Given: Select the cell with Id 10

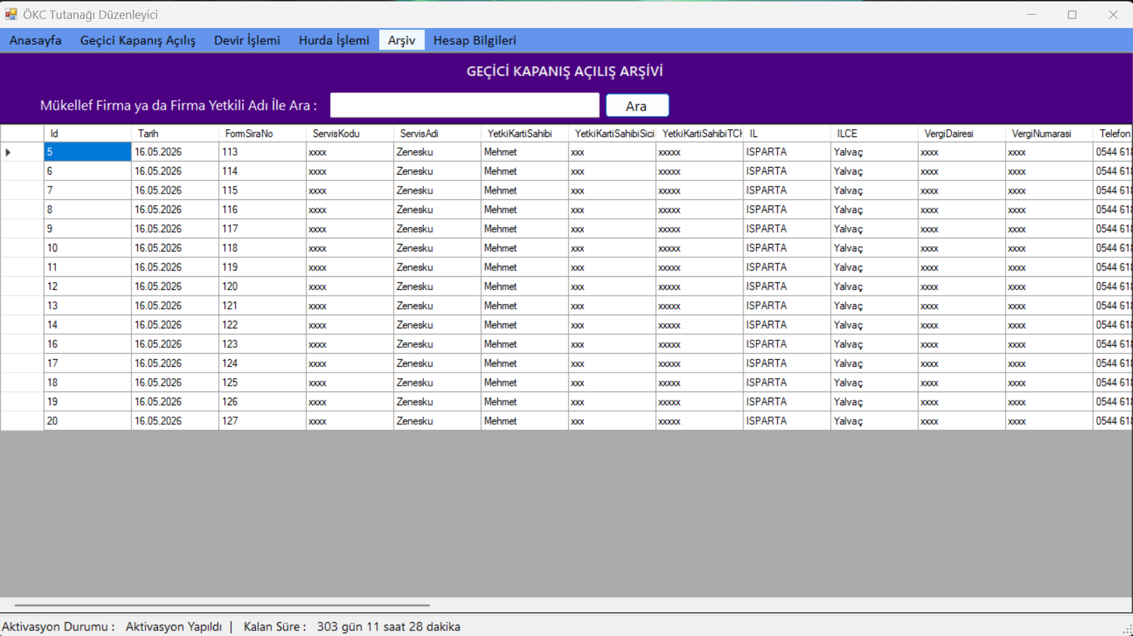Looking at the screenshot, I should tap(87, 248).
